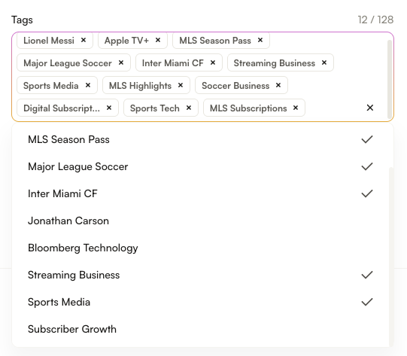The width and height of the screenshot is (407, 356).
Task: Remove the Streaming Business tag chip
Action: [324, 62]
